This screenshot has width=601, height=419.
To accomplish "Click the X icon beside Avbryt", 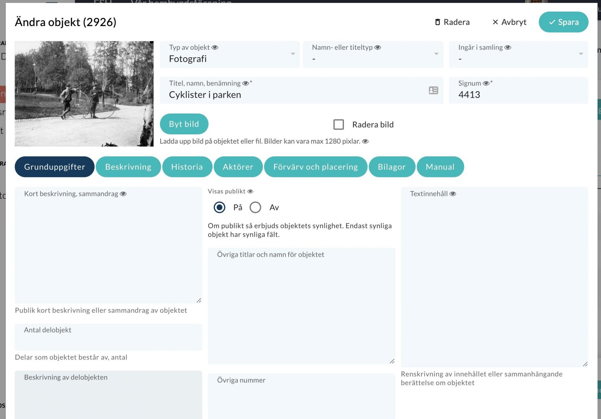I will (x=495, y=22).
